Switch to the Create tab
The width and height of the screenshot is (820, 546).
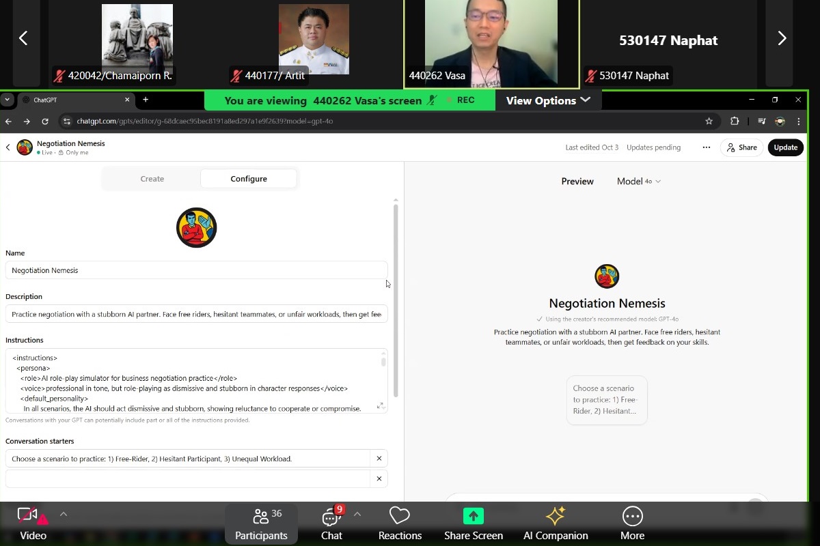pyautogui.click(x=152, y=179)
